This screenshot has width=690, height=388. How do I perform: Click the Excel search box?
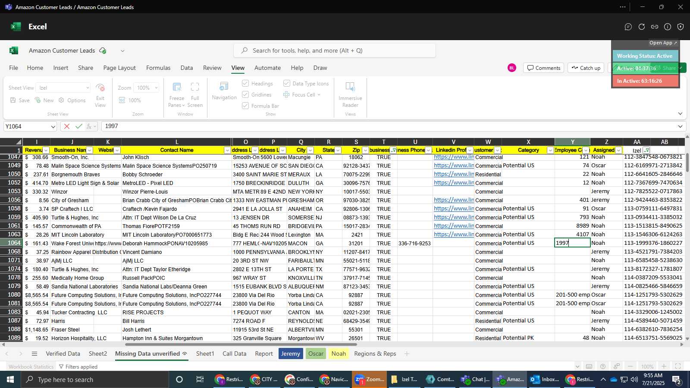335,50
